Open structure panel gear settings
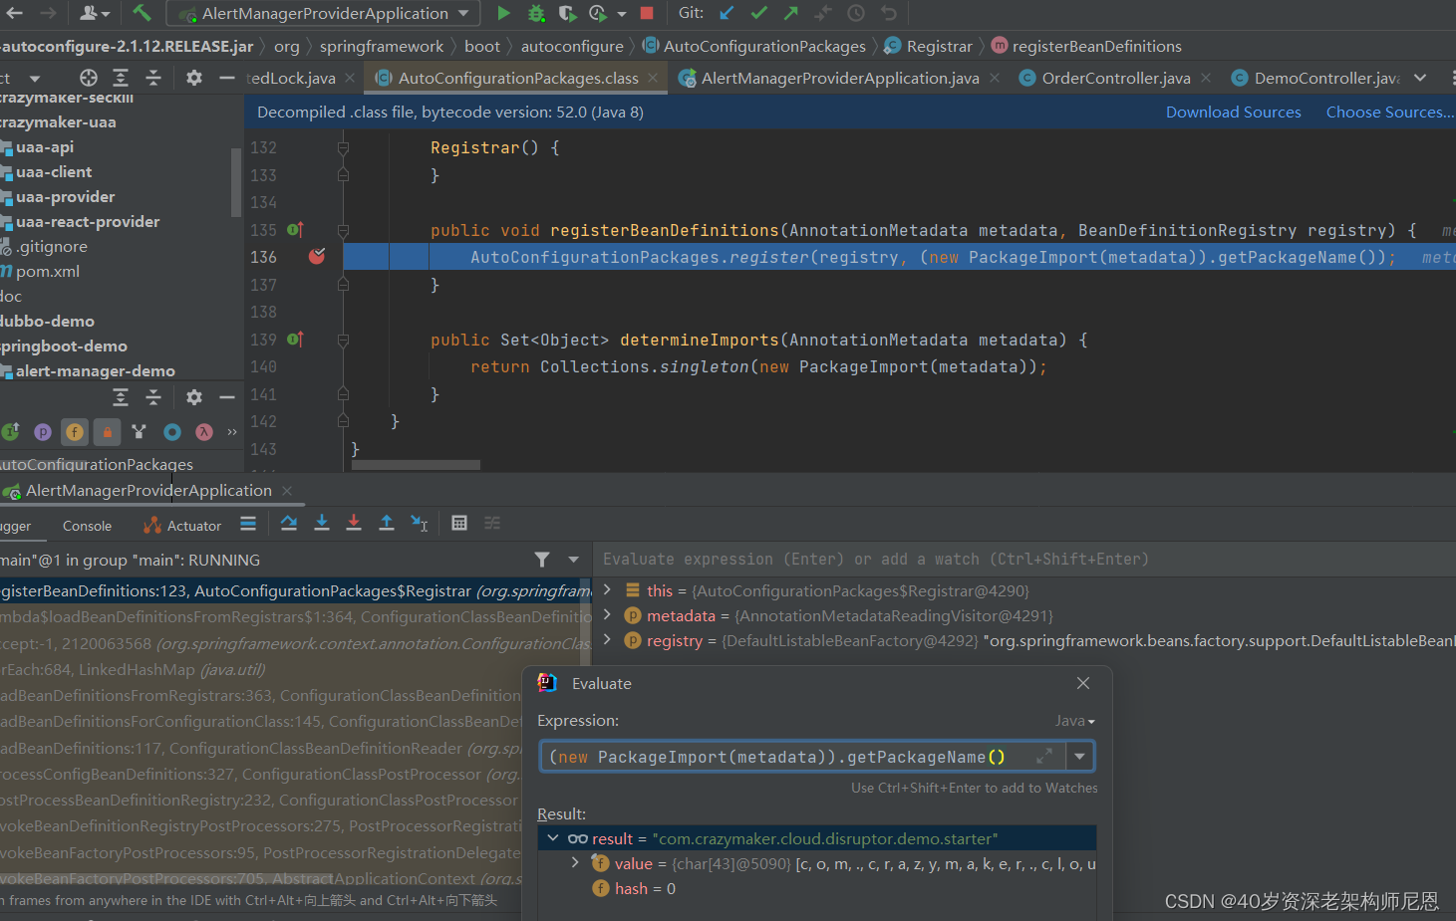This screenshot has height=921, width=1456. (194, 397)
